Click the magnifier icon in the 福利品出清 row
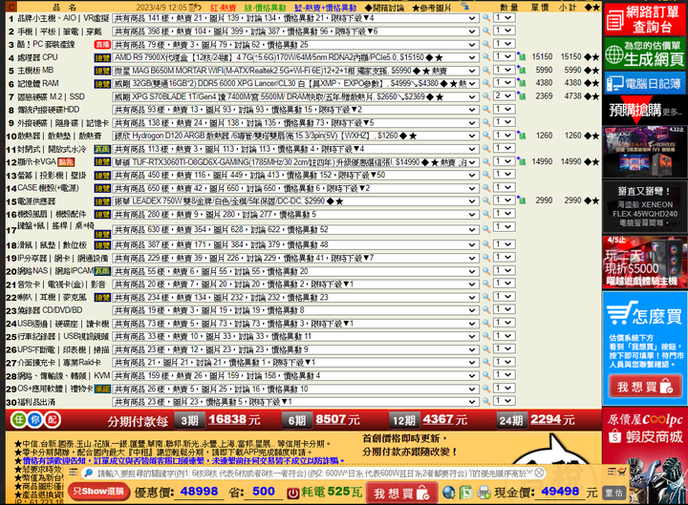The image size is (688, 505). [x=486, y=401]
